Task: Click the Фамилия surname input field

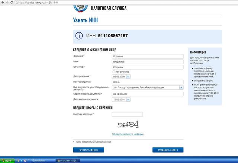Action: tap(148, 56)
